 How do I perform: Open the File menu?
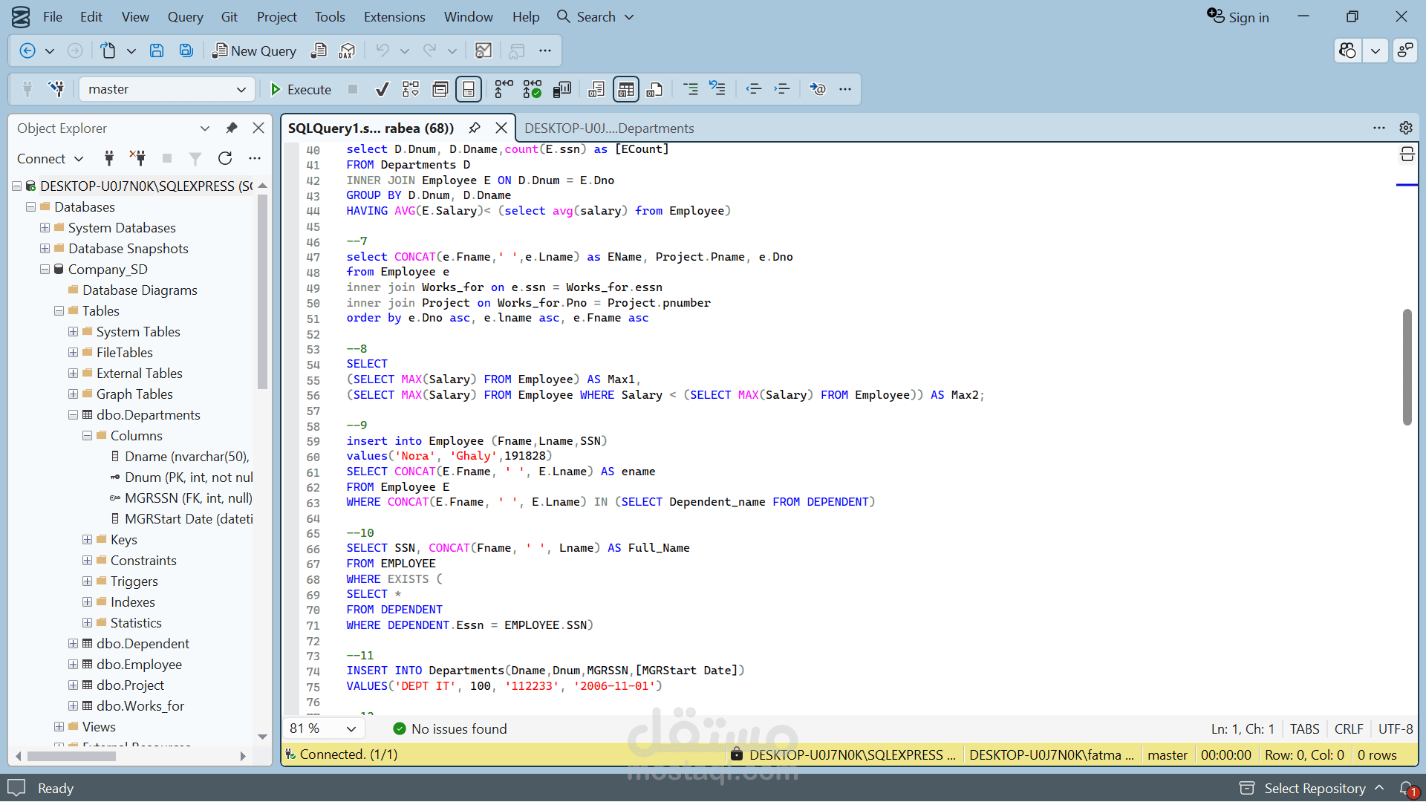tap(53, 16)
